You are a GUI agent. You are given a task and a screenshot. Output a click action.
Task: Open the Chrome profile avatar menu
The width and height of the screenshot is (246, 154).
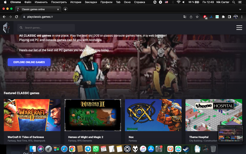pos(235,17)
